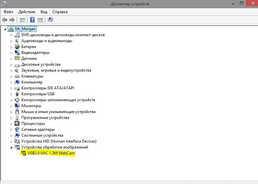Screen dimensions: 258x184
Task: Collapse the Mr_Morgan root node
Action: pyautogui.click(x=5, y=29)
